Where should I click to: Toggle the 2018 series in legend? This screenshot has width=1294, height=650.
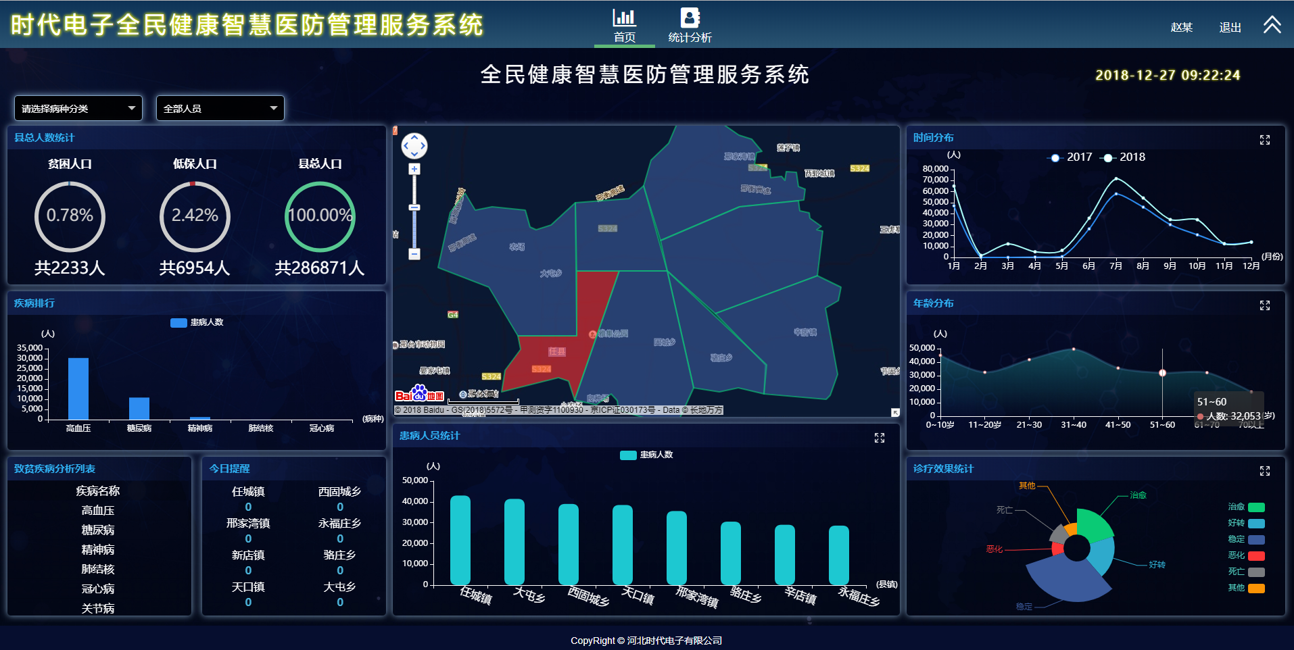[1123, 157]
